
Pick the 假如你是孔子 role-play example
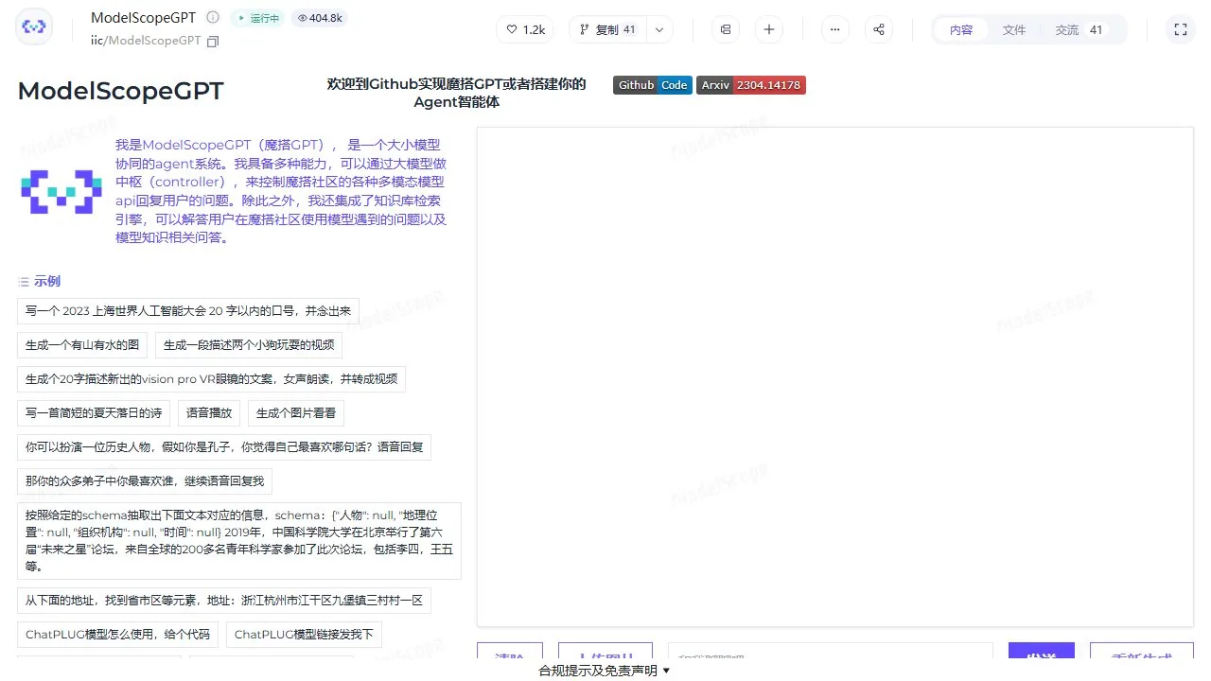pos(224,447)
